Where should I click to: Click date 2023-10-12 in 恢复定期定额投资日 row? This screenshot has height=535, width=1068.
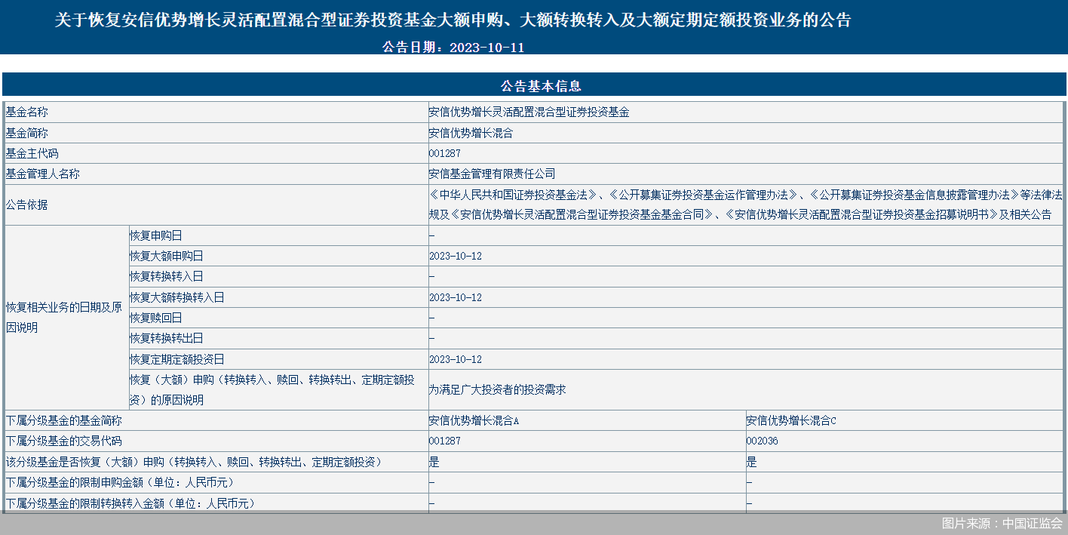pos(456,359)
